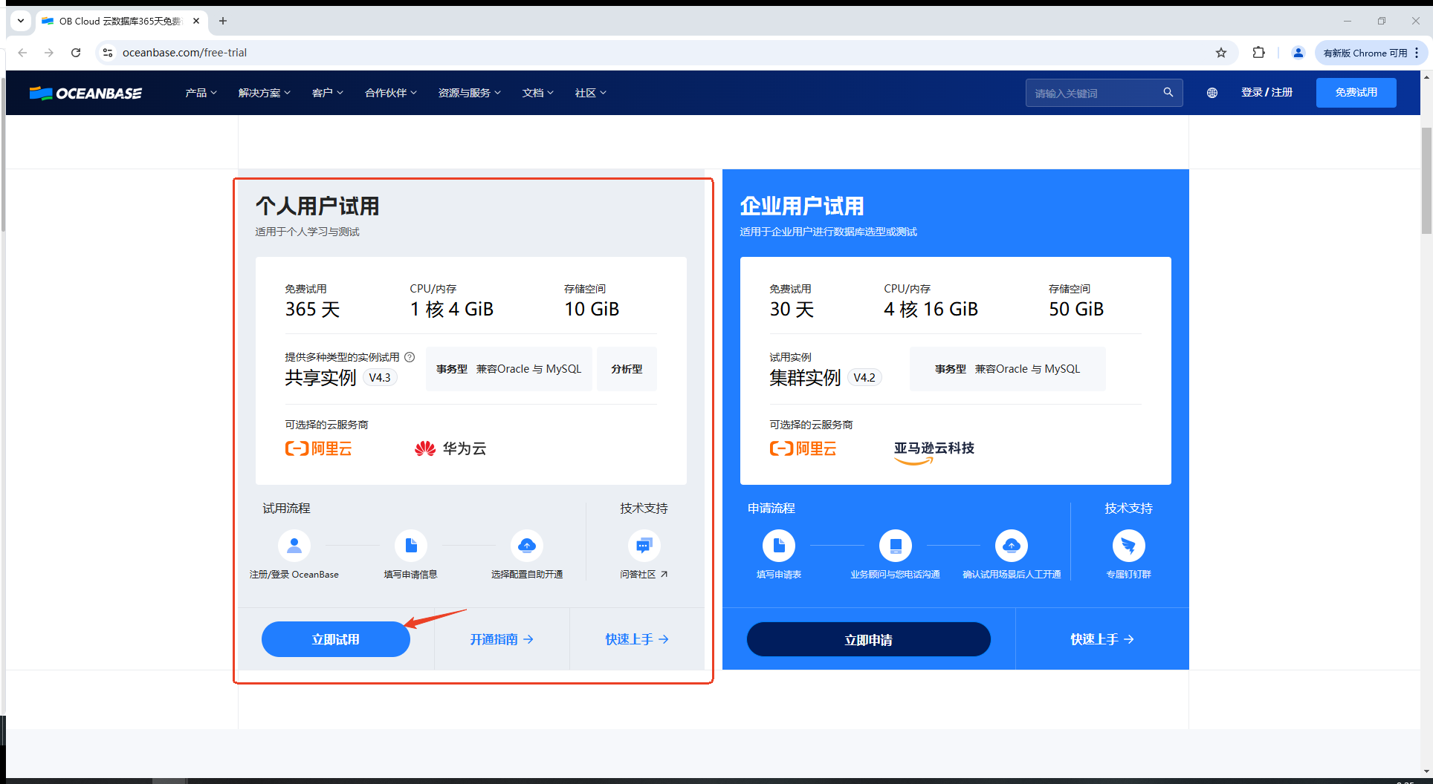Select the 分析型 instance tab
The width and height of the screenshot is (1433, 784).
627,369
